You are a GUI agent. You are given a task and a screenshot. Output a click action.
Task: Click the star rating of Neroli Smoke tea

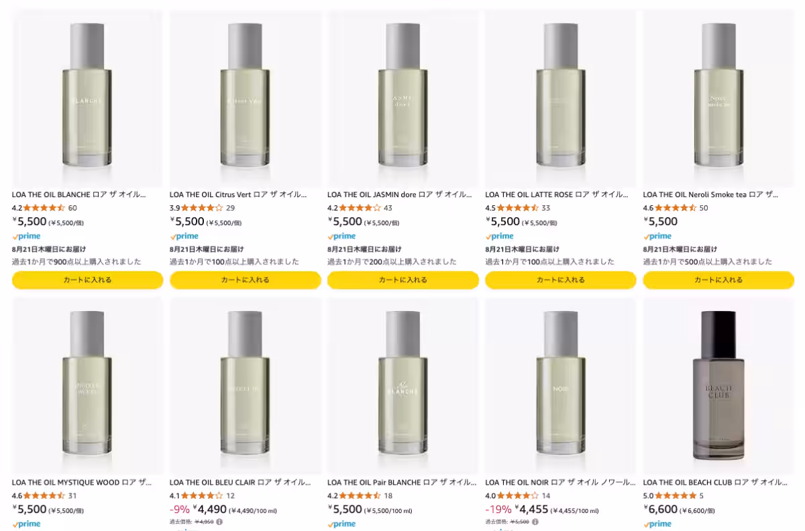[675, 208]
